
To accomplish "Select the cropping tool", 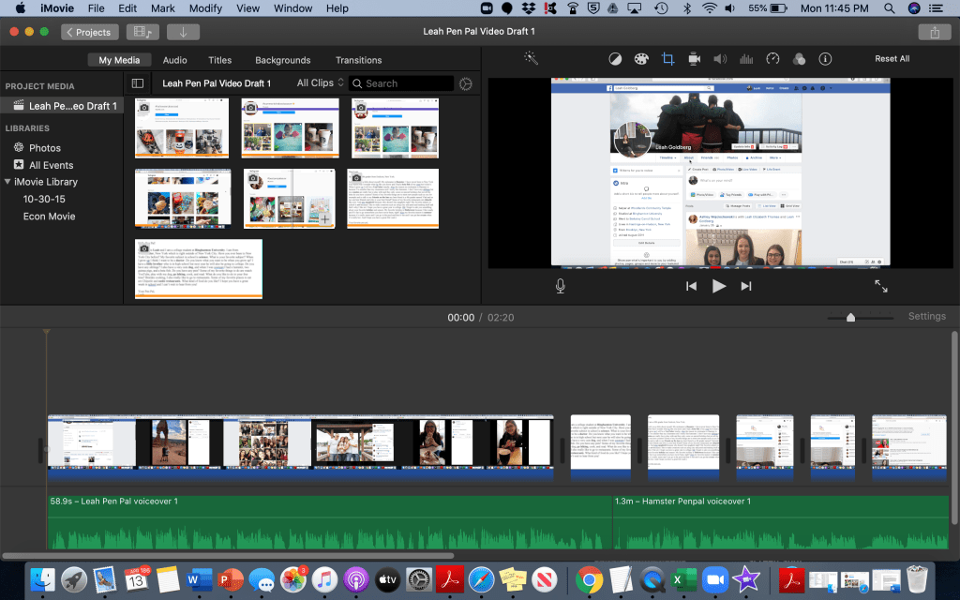I will [667, 59].
